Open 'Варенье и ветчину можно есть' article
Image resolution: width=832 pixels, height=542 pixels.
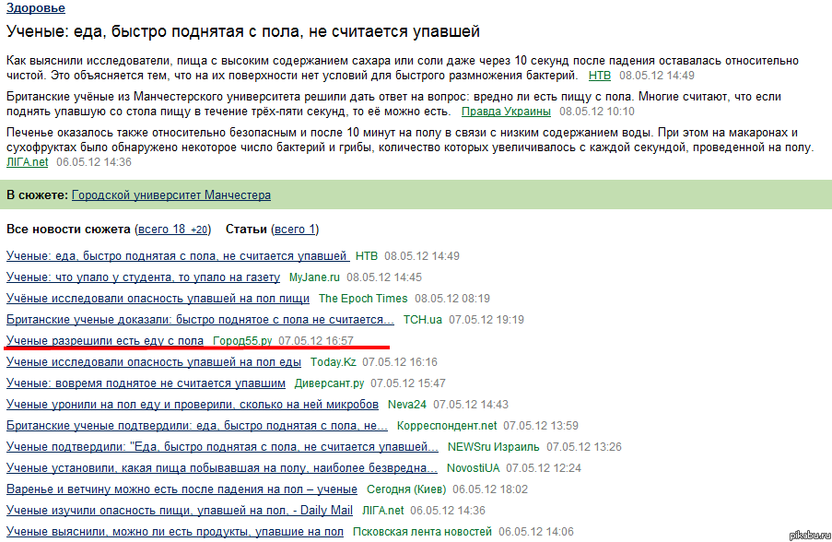(182, 489)
